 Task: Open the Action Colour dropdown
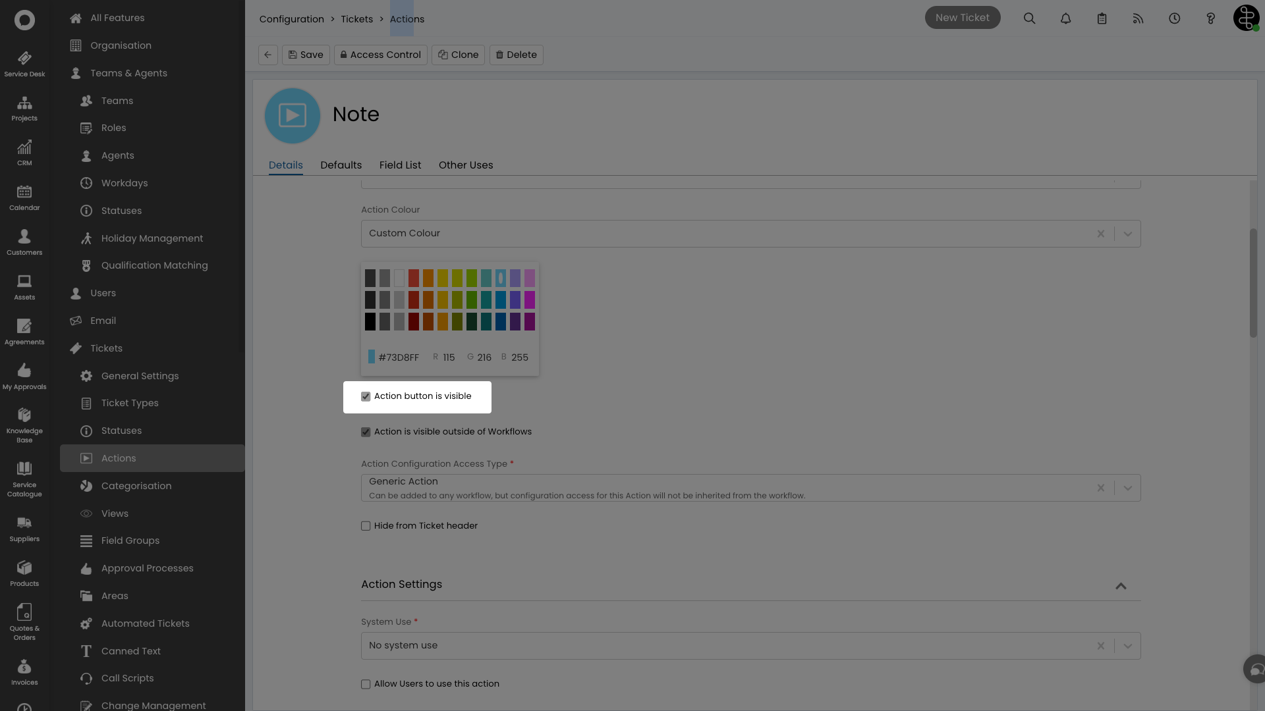(1128, 234)
